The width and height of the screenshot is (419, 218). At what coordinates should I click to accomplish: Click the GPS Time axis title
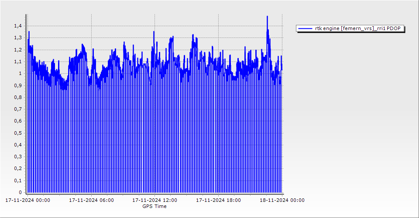click(x=154, y=206)
